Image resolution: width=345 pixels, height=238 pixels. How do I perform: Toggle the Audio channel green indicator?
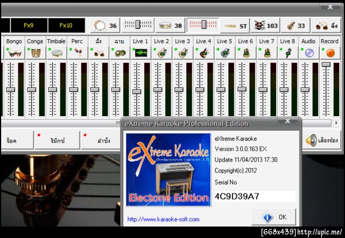(x=302, y=49)
